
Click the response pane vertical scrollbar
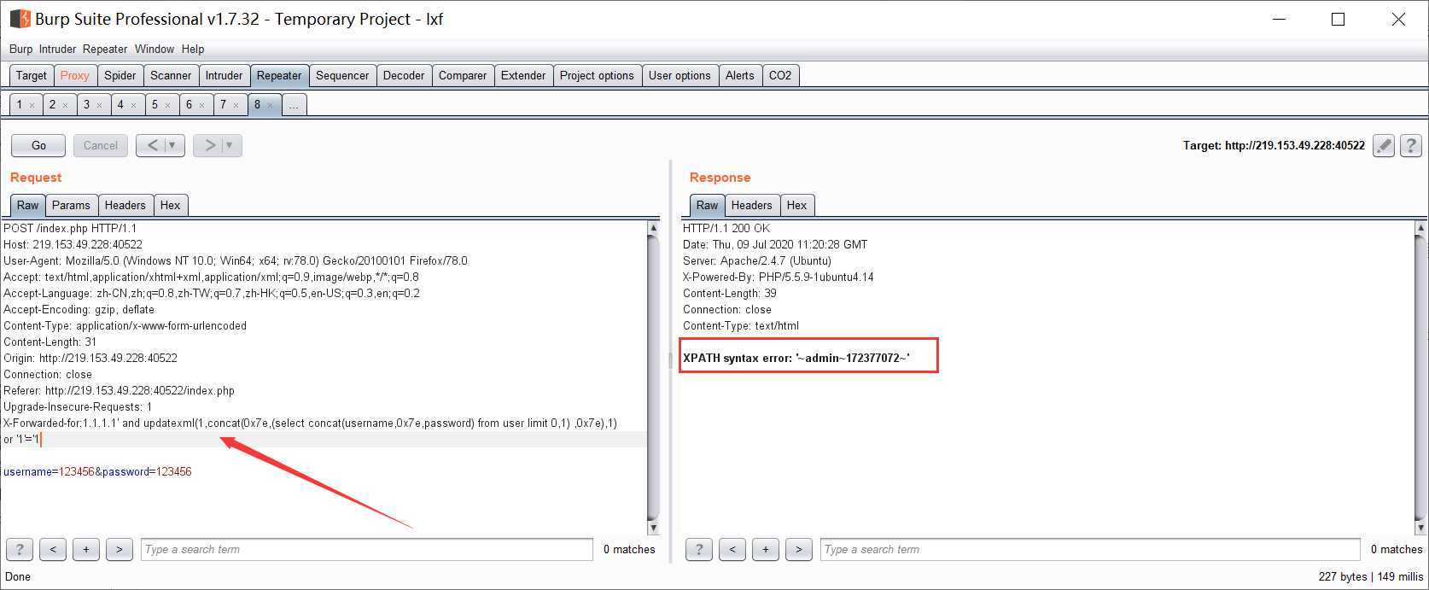pos(1420,378)
